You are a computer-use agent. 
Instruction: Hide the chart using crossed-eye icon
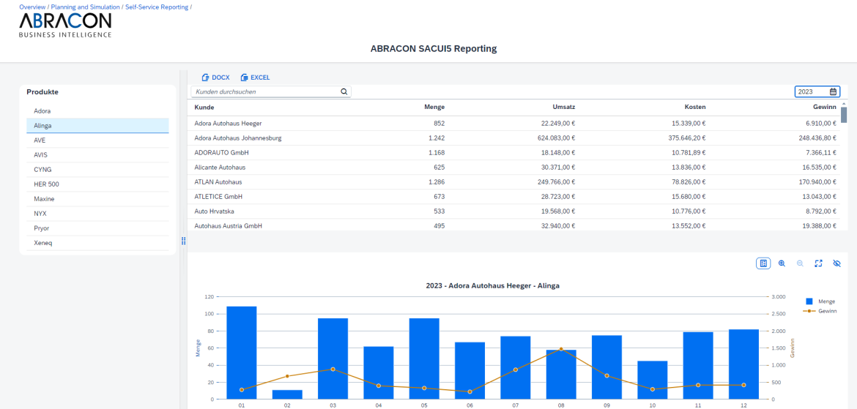click(x=836, y=263)
